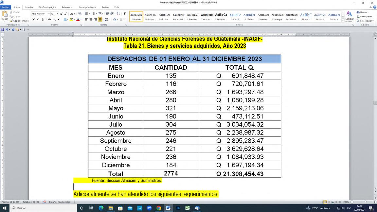Screen dimensions: 377x212
Task: Align text left
Action: [86, 20]
